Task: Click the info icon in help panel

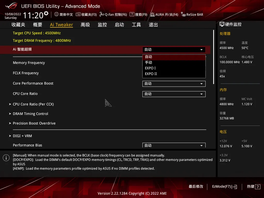Action: pos(6,158)
